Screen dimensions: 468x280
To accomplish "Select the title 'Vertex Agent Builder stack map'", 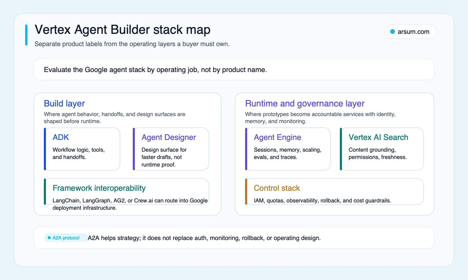I will point(123,30).
